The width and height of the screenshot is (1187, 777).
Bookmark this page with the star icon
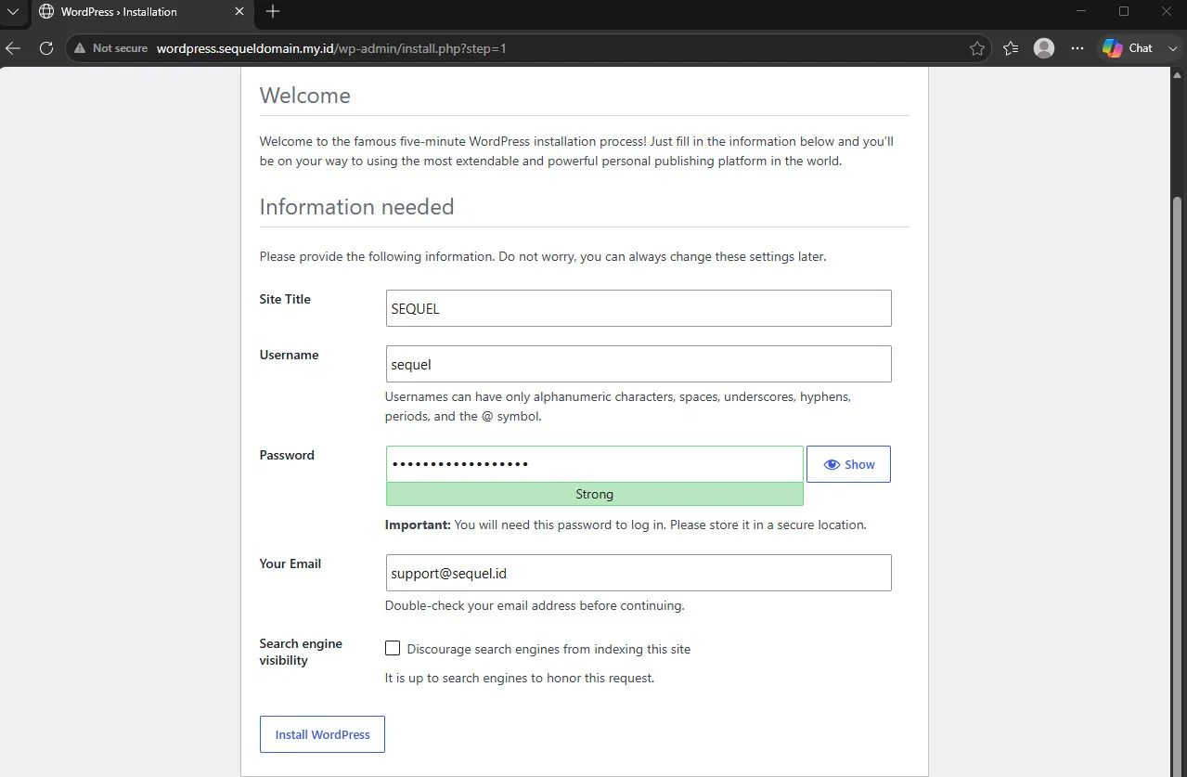[x=976, y=48]
